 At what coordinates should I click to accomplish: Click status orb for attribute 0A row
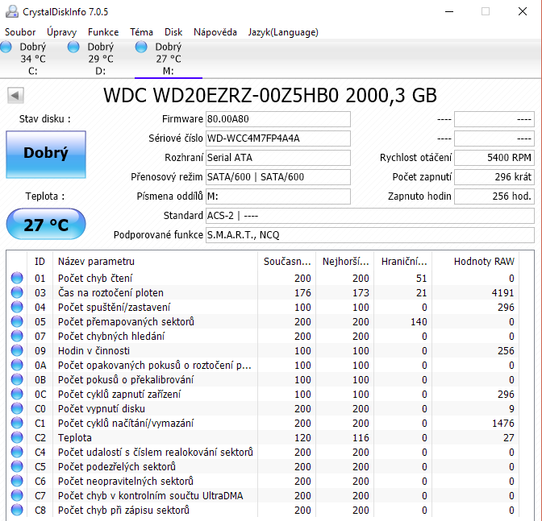pyautogui.click(x=17, y=365)
